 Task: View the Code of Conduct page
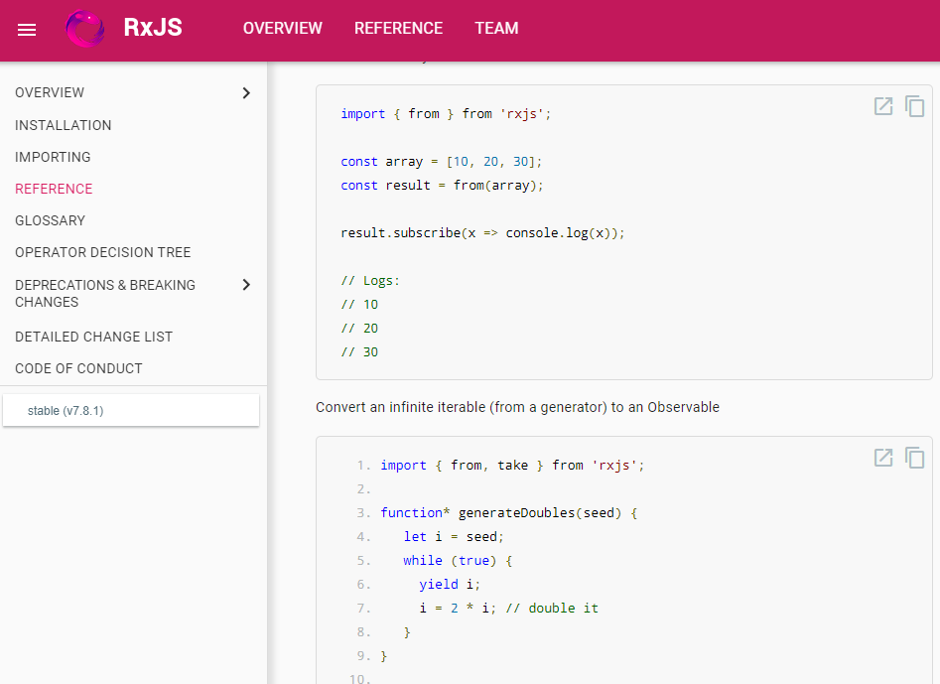(x=78, y=368)
